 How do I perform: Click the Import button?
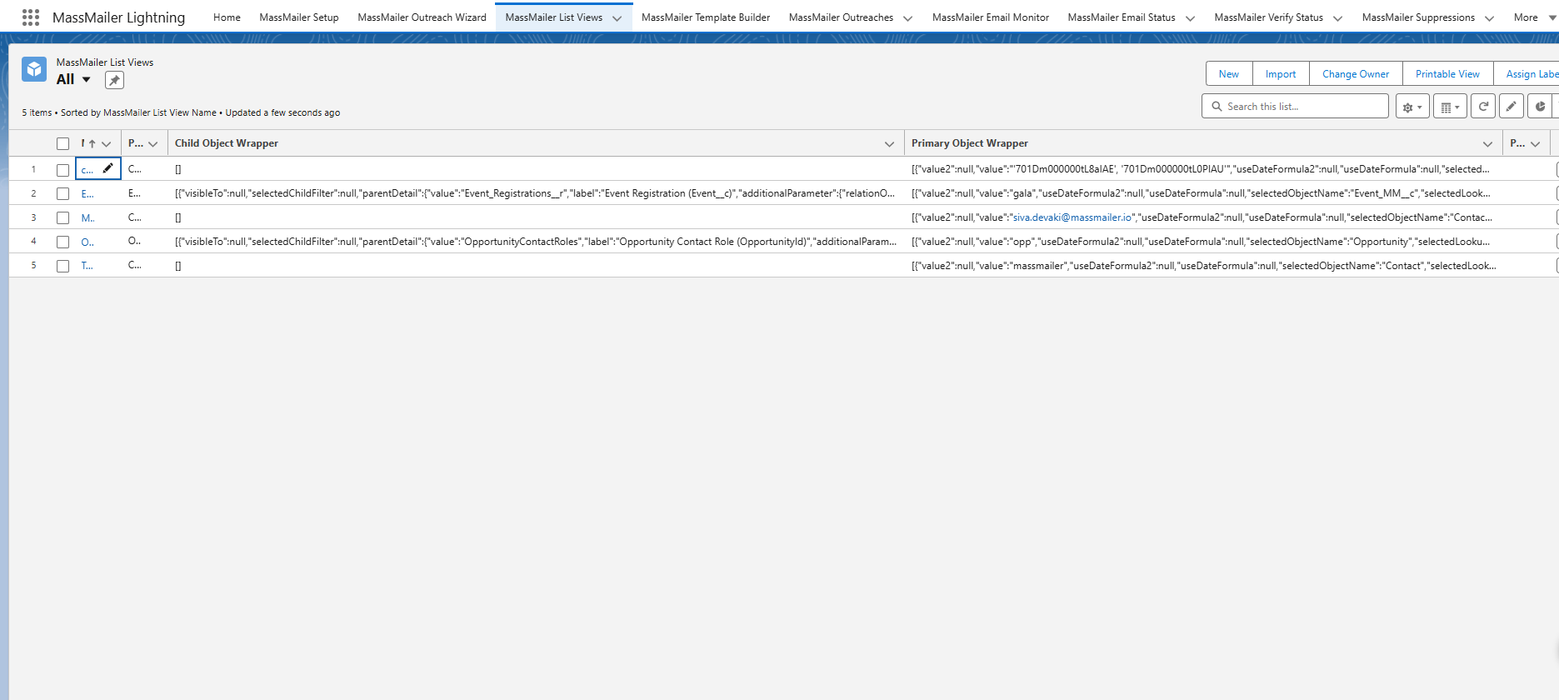[x=1281, y=74]
